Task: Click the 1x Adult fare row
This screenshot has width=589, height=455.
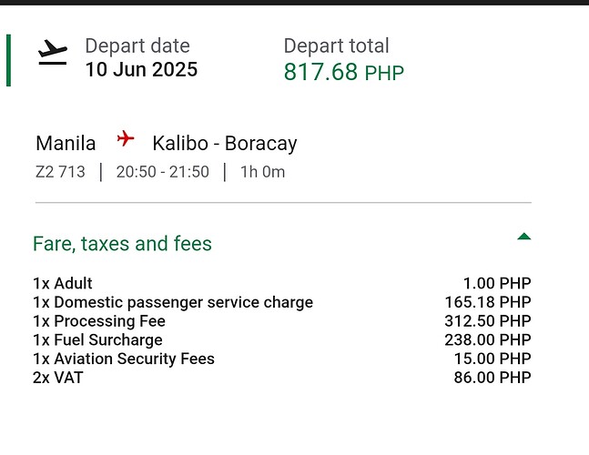Action: pos(282,283)
